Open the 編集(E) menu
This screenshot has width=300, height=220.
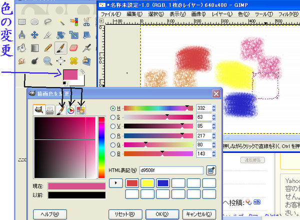[134, 14]
